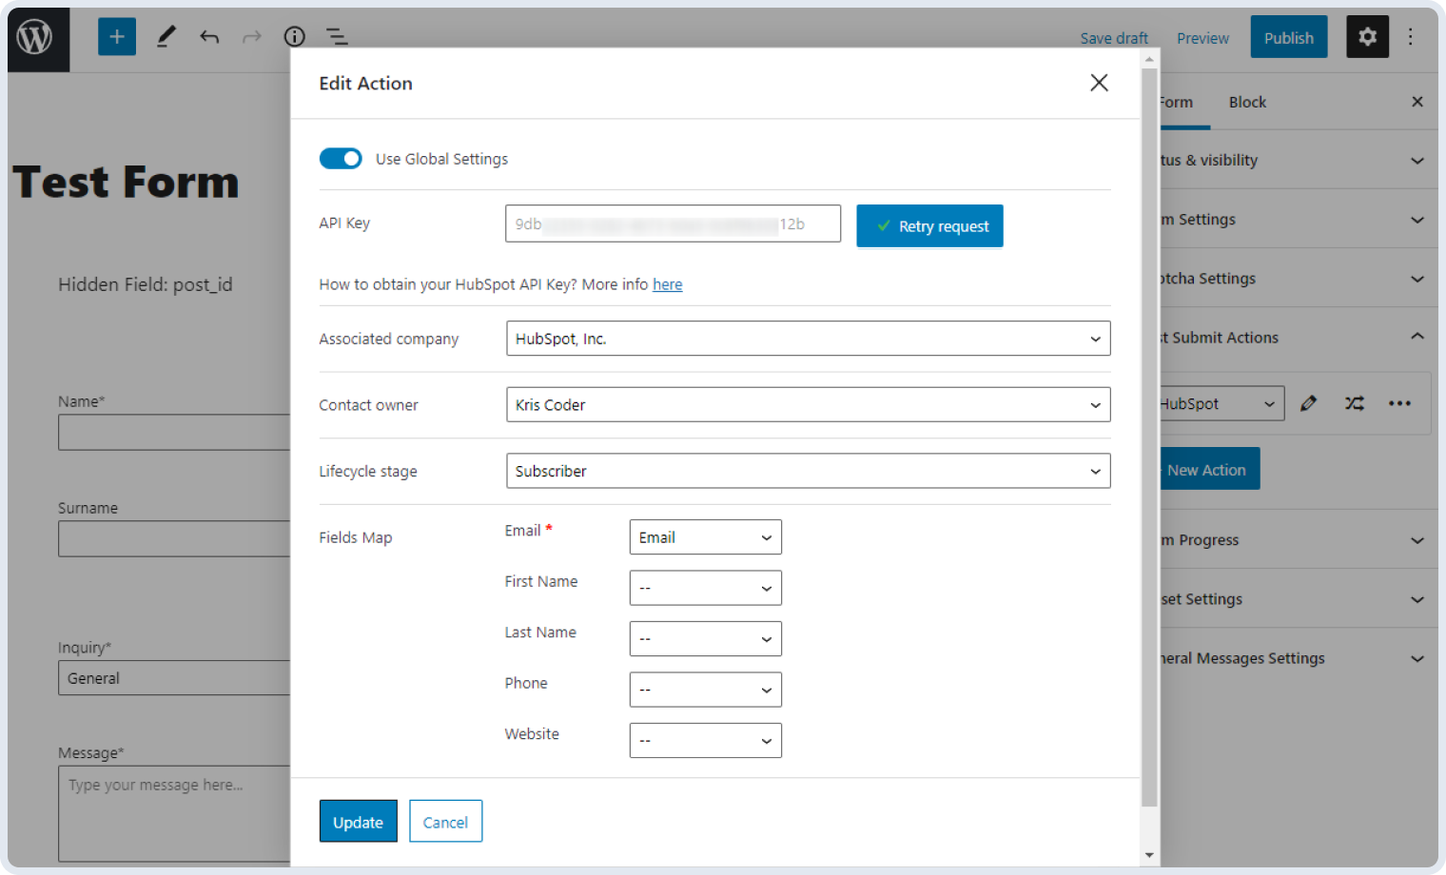Image resolution: width=1446 pixels, height=875 pixels.
Task: Select the Tools pencil icon in toolbar
Action: 166,36
